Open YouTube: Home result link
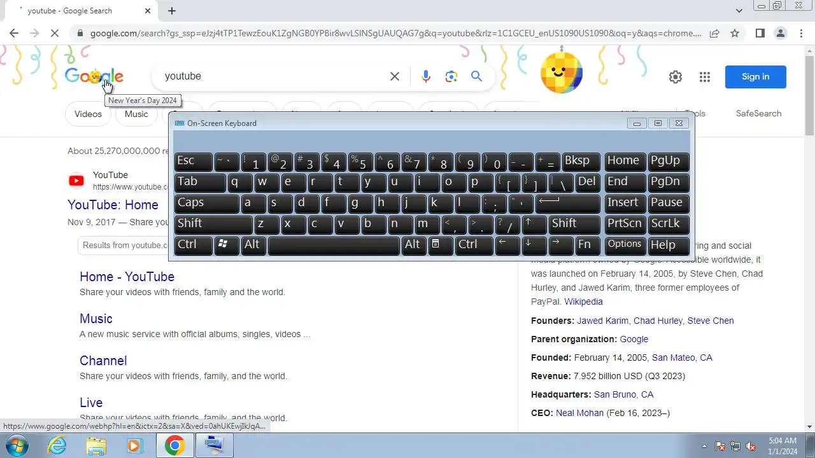 point(113,205)
